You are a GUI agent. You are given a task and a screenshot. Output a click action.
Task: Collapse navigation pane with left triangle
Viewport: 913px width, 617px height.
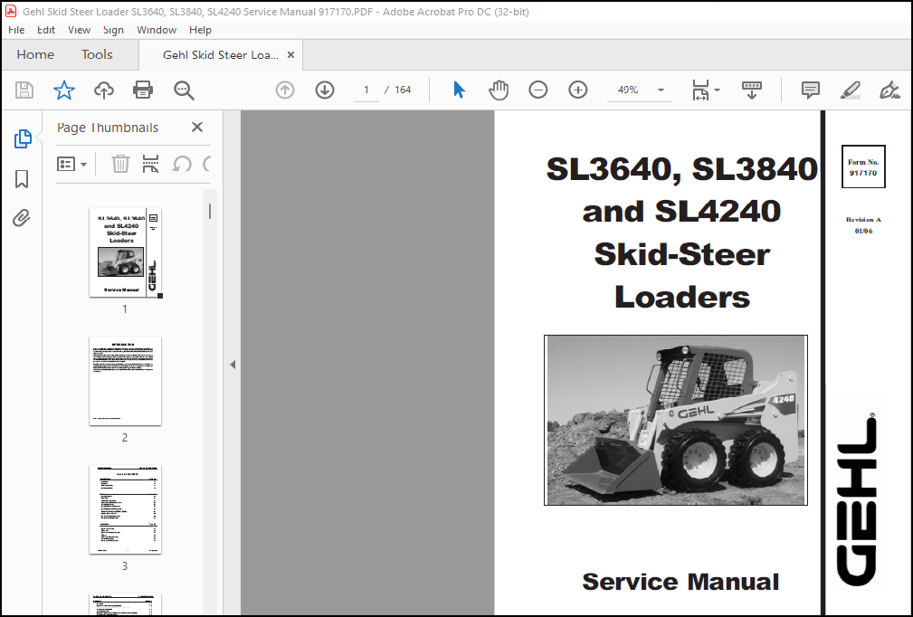pyautogui.click(x=233, y=365)
